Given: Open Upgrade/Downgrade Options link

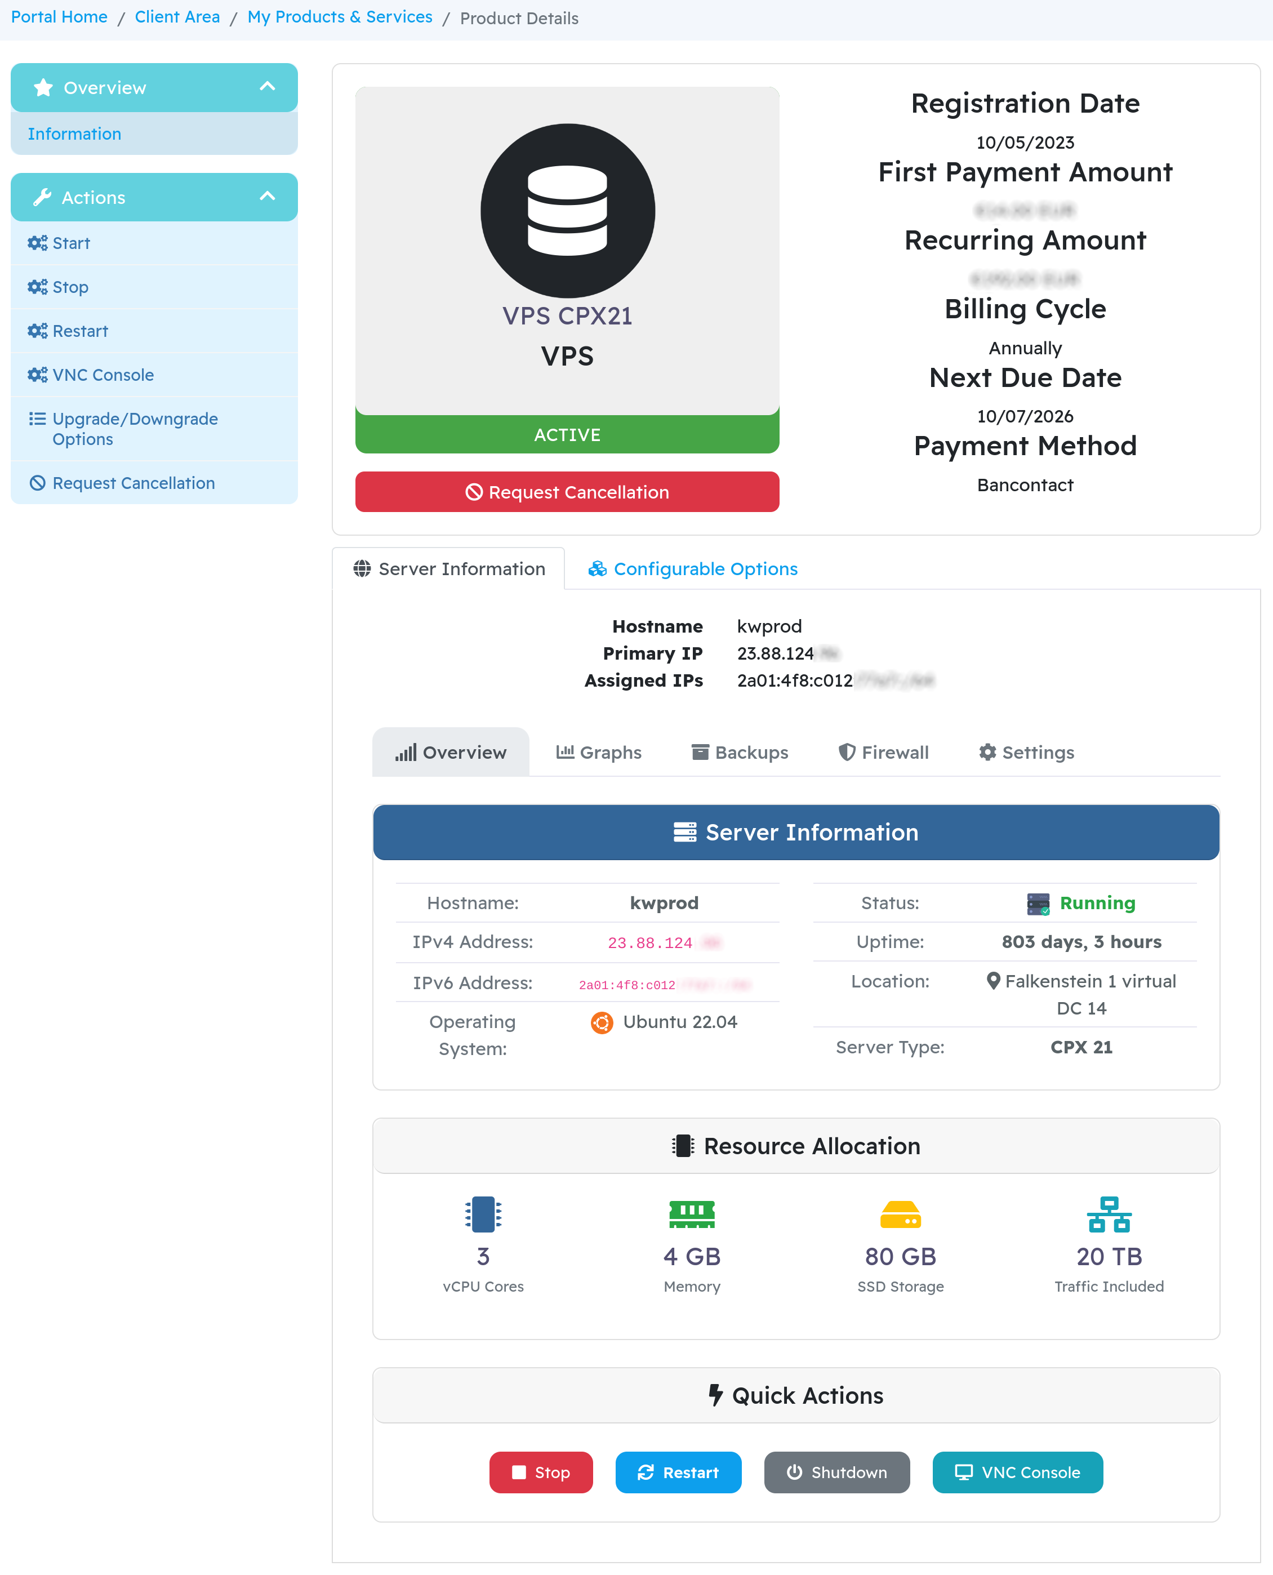Looking at the screenshot, I should coord(154,429).
